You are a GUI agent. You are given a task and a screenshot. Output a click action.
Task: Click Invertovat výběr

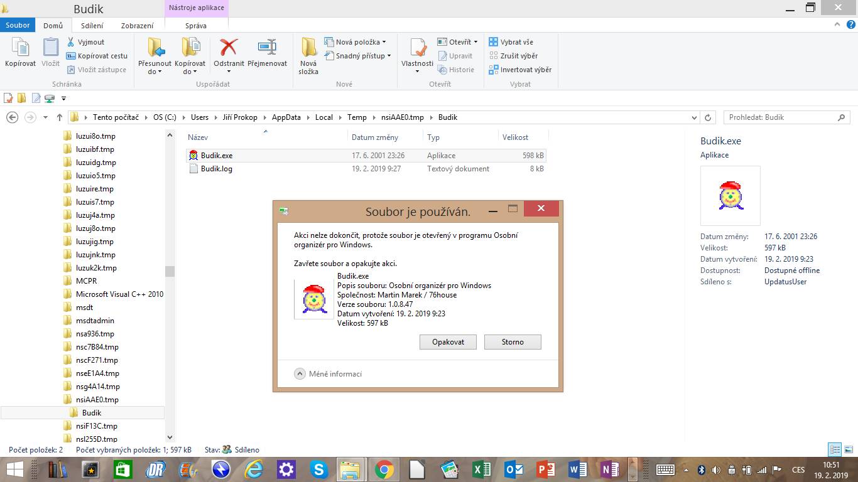pyautogui.click(x=520, y=70)
